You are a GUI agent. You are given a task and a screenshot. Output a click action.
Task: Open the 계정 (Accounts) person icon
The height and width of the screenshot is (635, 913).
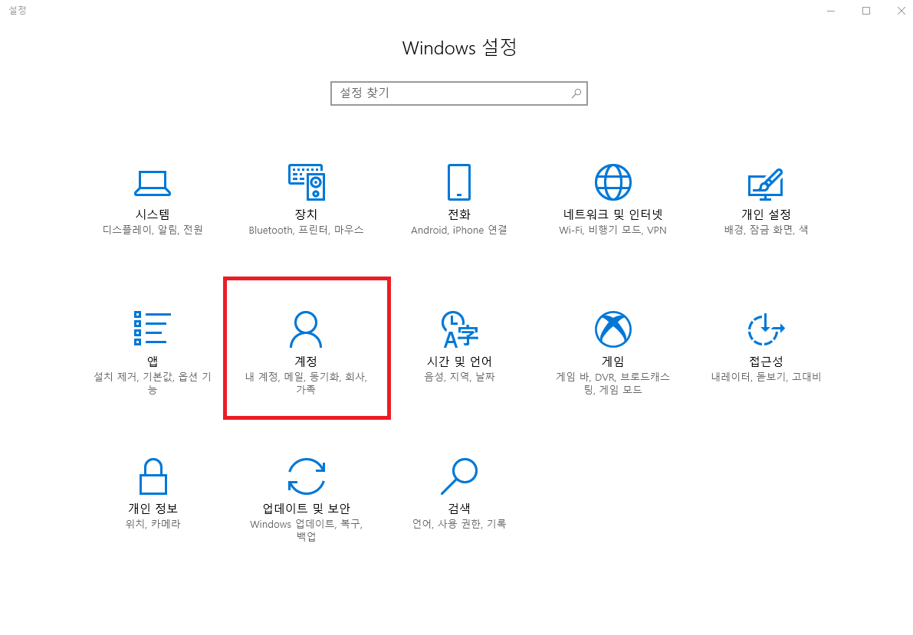point(306,329)
